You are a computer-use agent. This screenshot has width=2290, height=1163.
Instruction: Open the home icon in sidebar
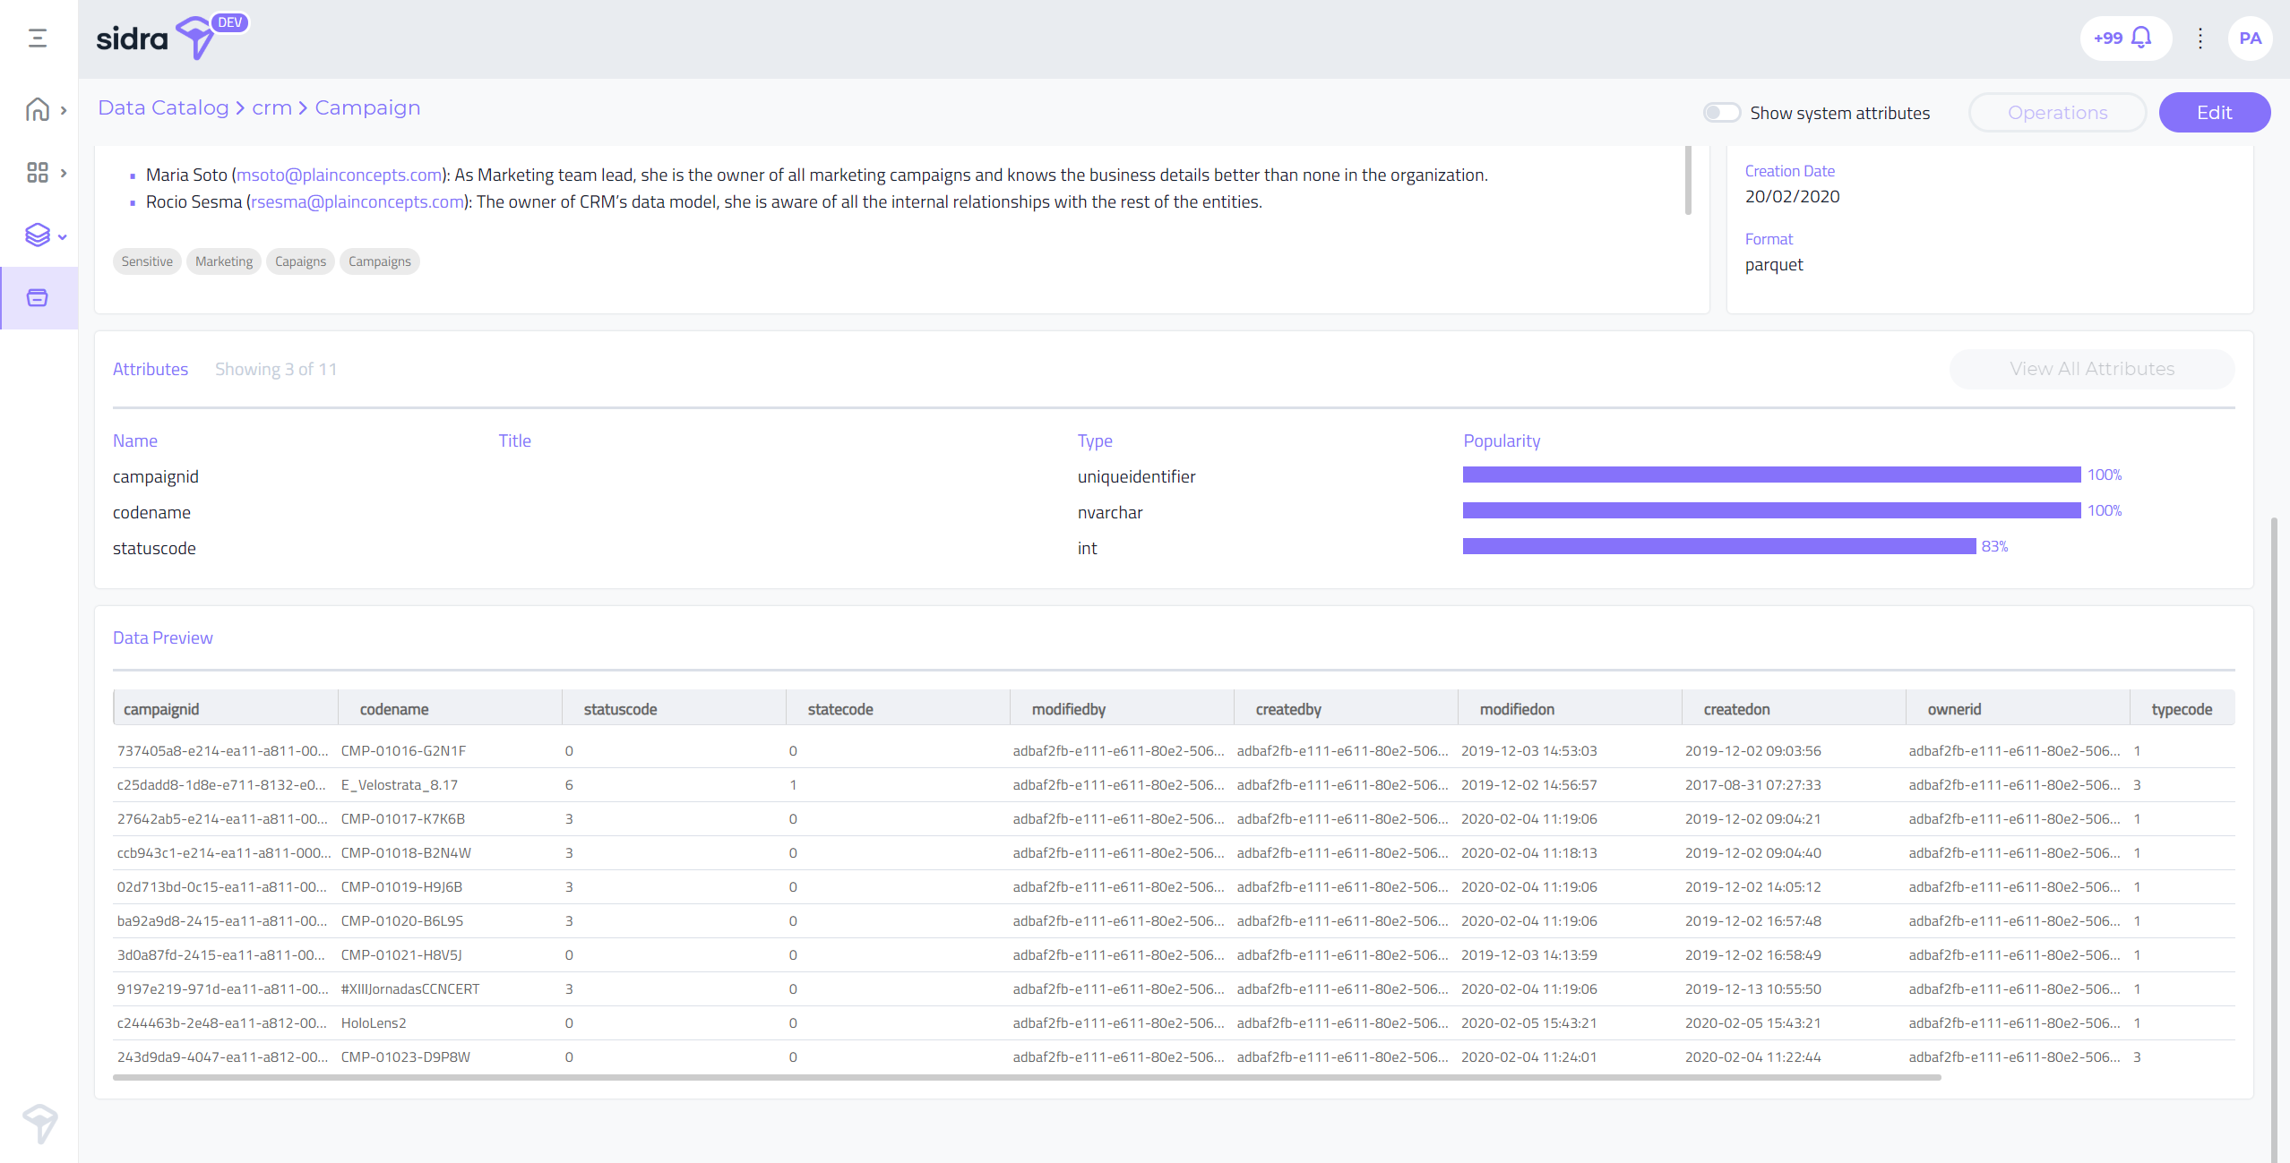(x=37, y=109)
